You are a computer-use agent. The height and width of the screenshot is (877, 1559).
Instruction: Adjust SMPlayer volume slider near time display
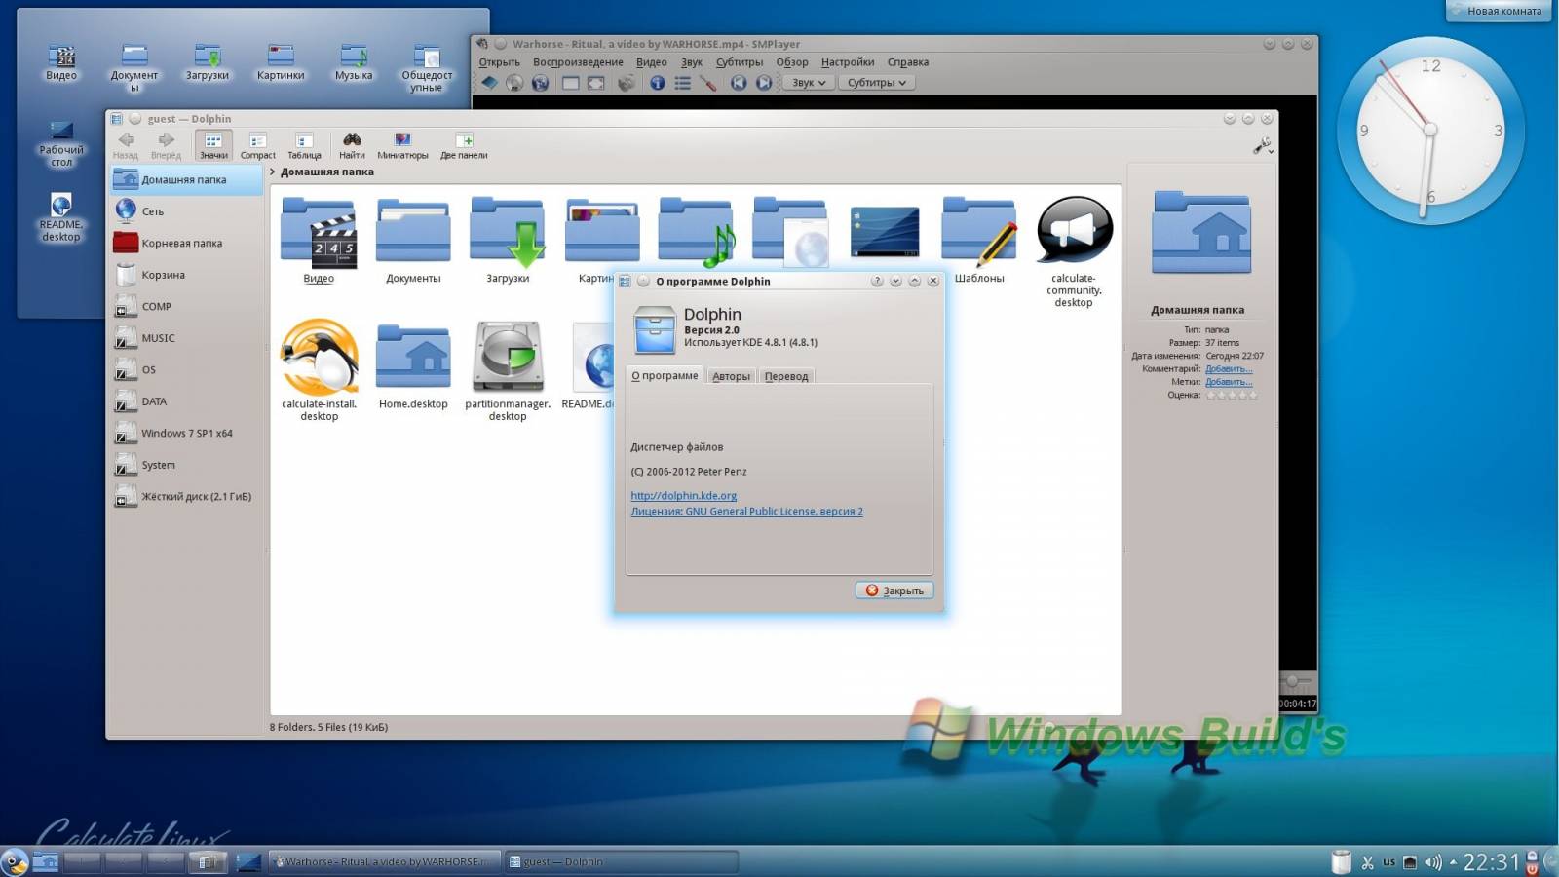click(1295, 681)
